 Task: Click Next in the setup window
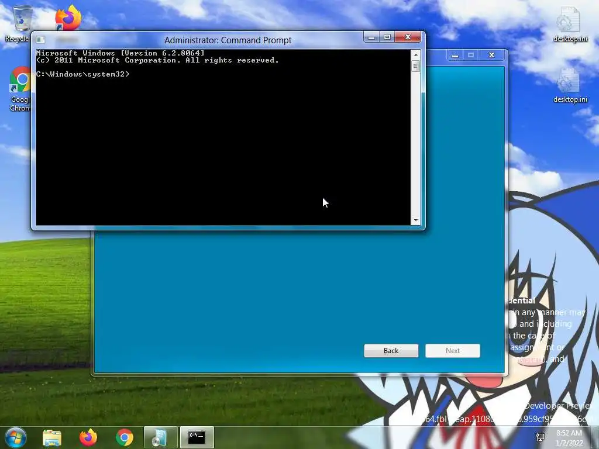click(453, 351)
